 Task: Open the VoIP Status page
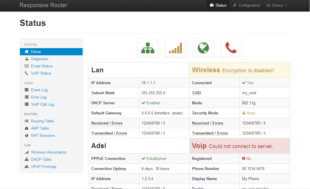click(41, 73)
